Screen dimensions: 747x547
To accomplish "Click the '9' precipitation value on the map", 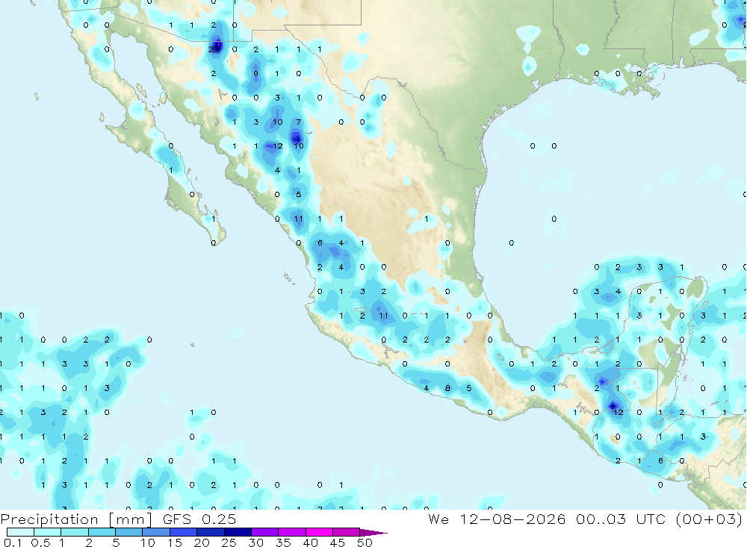I will pyautogui.click(x=255, y=73).
